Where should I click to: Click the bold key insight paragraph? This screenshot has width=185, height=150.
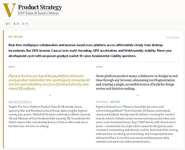90,51
